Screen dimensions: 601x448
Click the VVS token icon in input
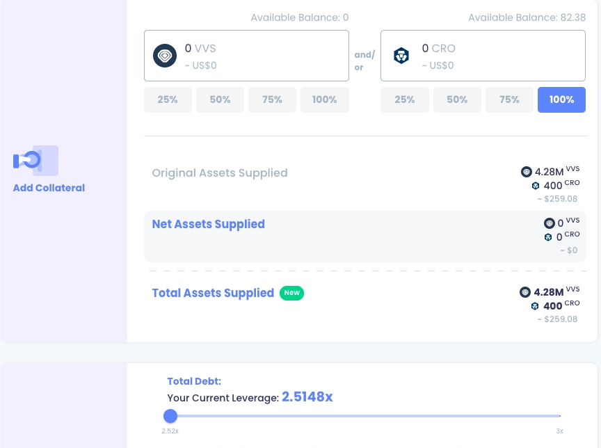coord(166,56)
